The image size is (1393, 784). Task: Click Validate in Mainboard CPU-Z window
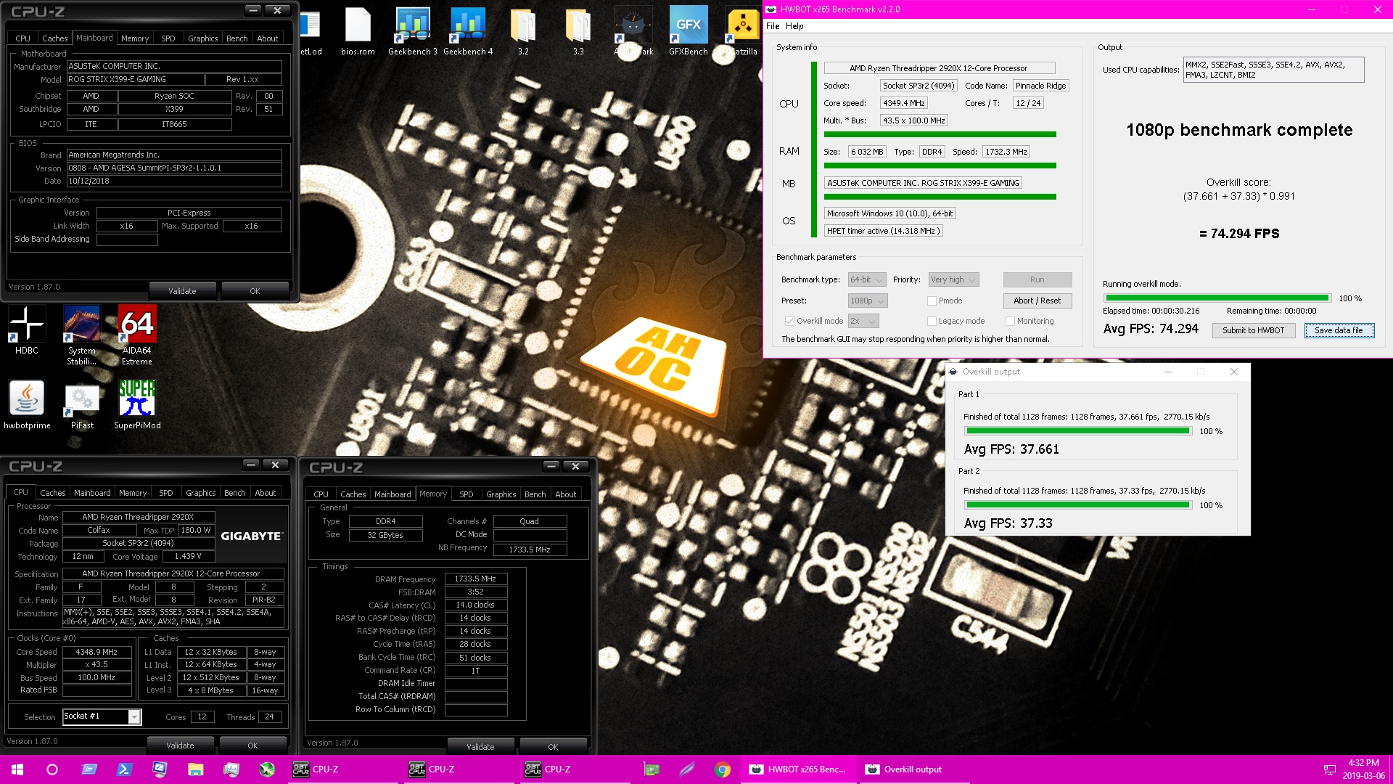point(182,291)
